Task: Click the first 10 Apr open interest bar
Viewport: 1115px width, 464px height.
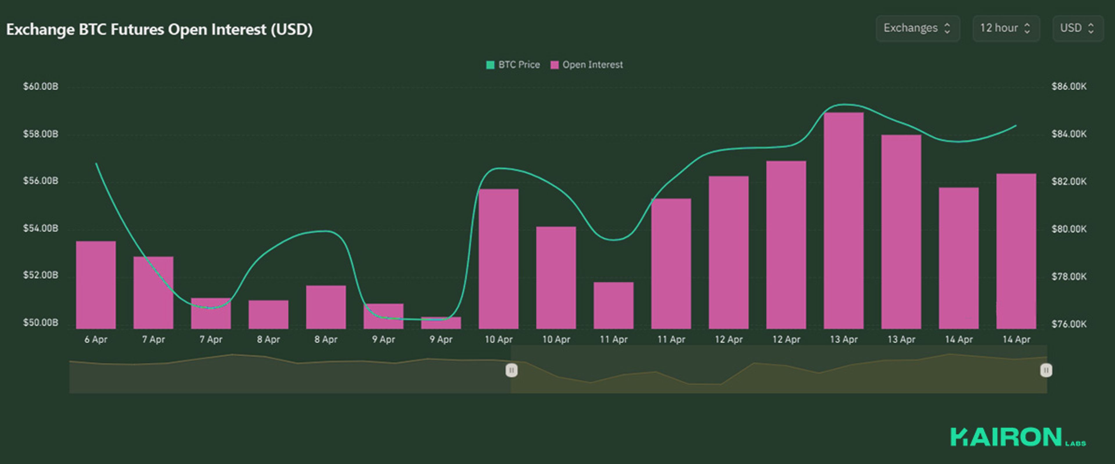Action: [498, 259]
